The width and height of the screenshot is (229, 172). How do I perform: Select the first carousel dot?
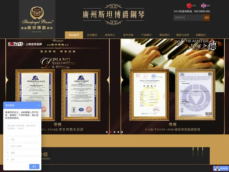tap(107, 132)
